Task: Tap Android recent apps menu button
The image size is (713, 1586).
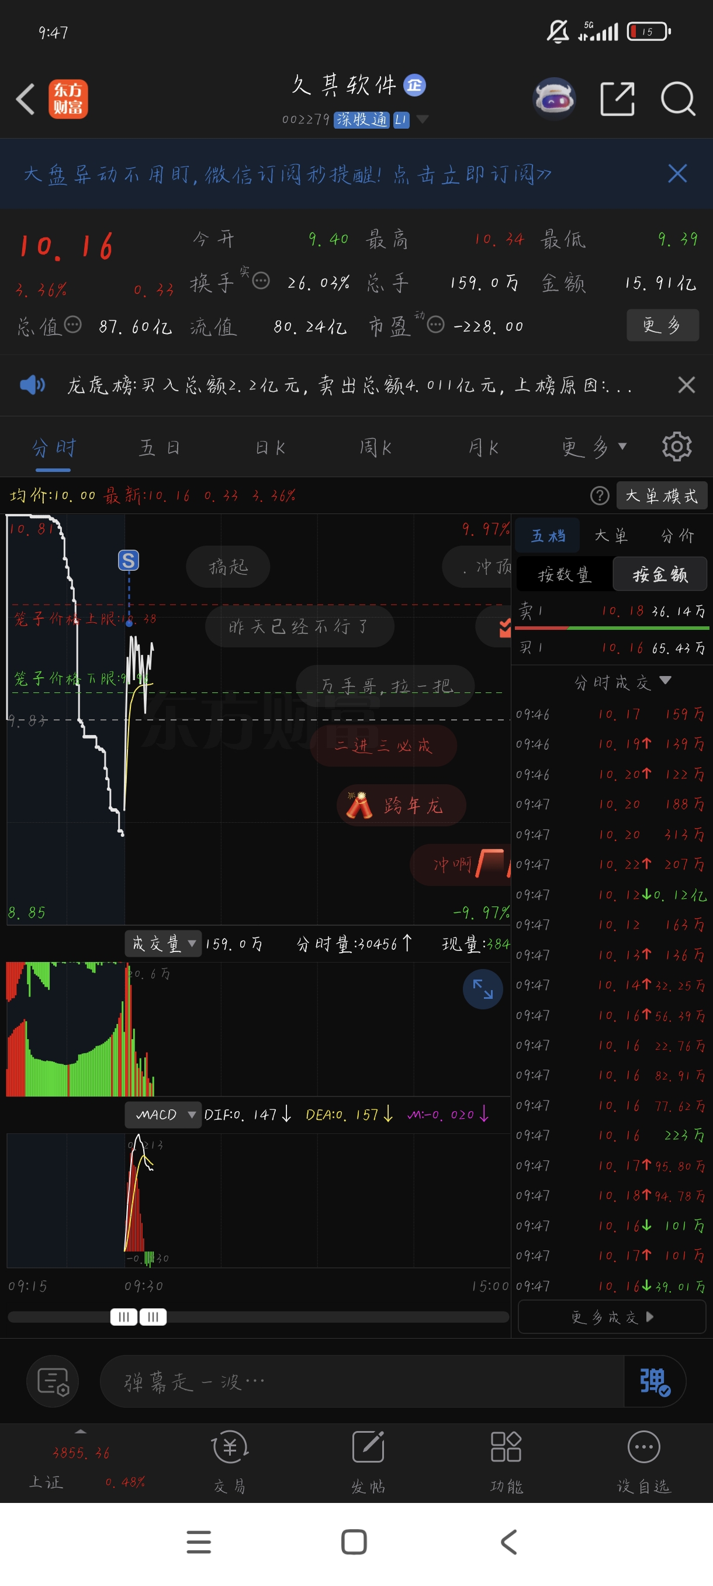Action: [x=199, y=1542]
